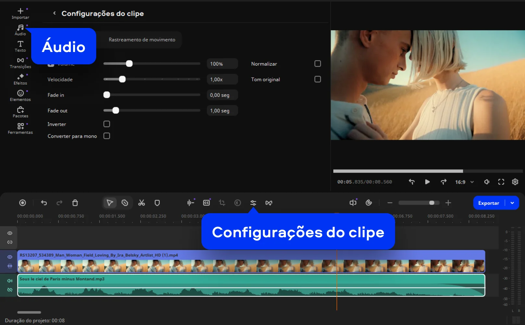Viewport: 525px width, 325px height.
Task: Play the video preview
Action: pos(427,182)
